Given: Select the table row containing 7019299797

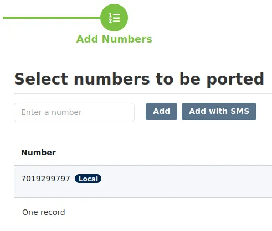Looking at the screenshot, I should coord(143,182).
